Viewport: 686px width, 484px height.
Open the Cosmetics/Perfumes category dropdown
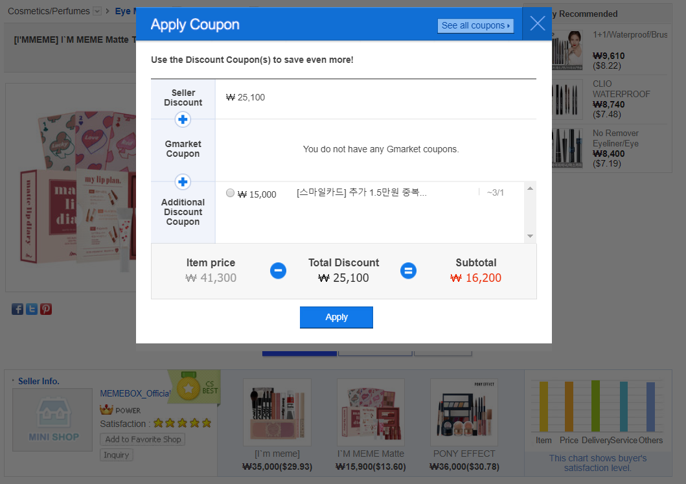97,12
